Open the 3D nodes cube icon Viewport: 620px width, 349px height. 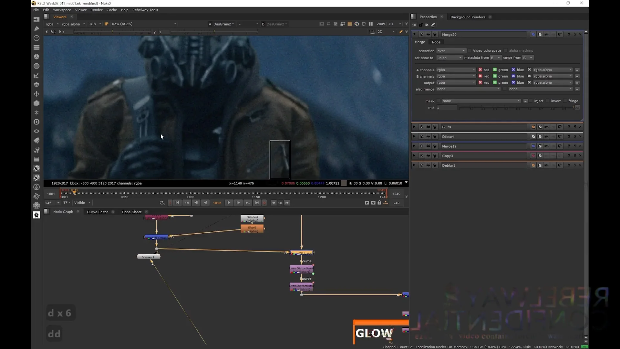coord(36,103)
